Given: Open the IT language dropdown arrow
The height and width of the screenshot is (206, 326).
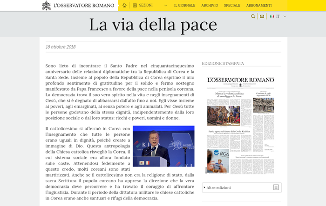Looking at the screenshot, I should [285, 16].
